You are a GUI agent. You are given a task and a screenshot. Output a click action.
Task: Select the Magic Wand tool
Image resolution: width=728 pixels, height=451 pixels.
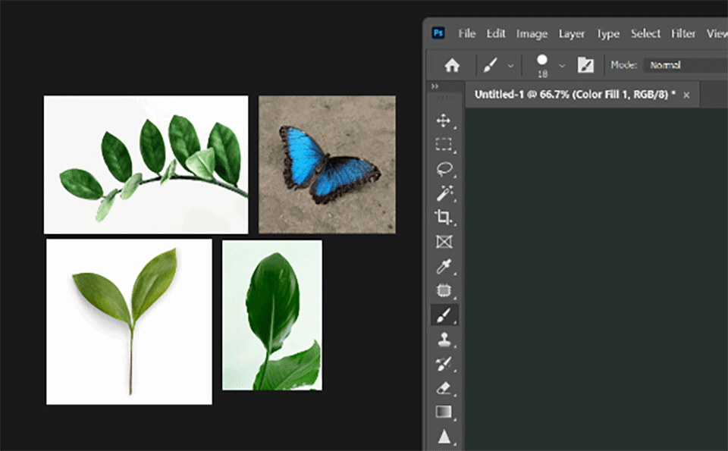point(444,193)
